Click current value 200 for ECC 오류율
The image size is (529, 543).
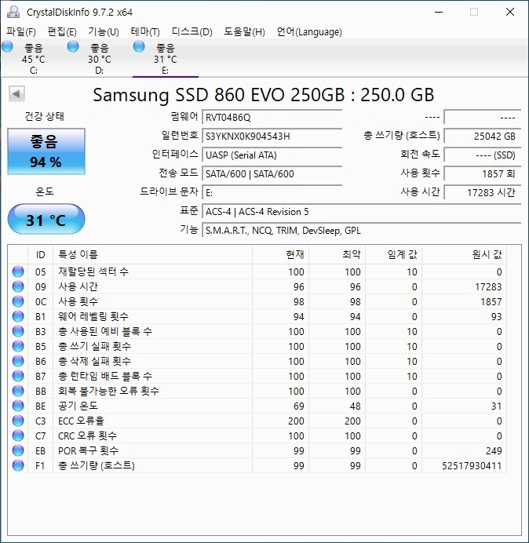pyautogui.click(x=296, y=421)
